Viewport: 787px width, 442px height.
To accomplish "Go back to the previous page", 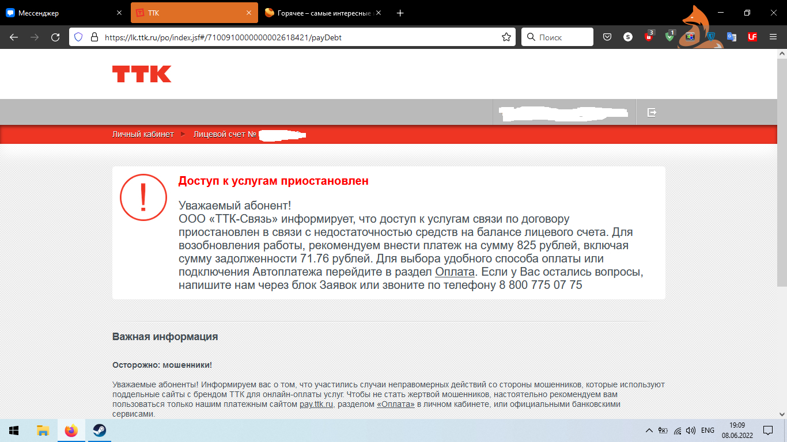I will click(x=14, y=37).
